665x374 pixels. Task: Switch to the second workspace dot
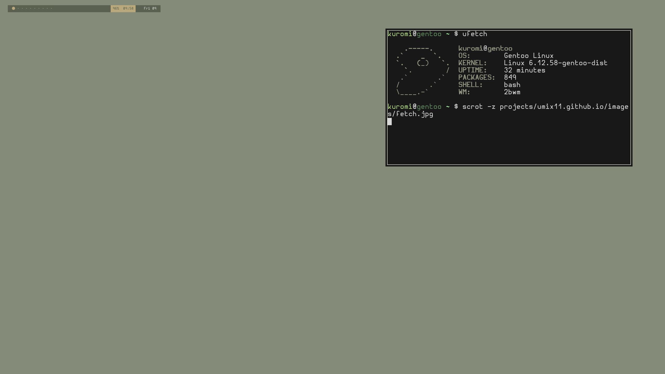coord(18,8)
